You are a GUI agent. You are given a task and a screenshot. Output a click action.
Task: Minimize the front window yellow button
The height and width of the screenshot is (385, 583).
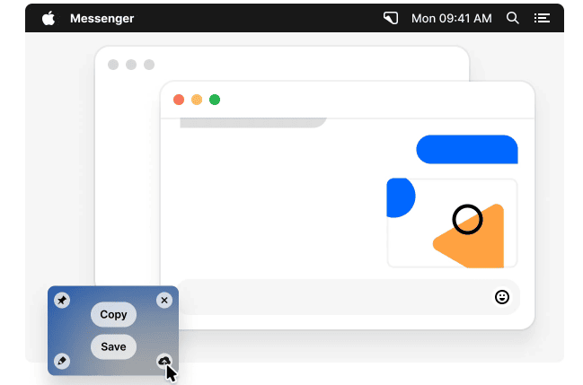point(197,100)
